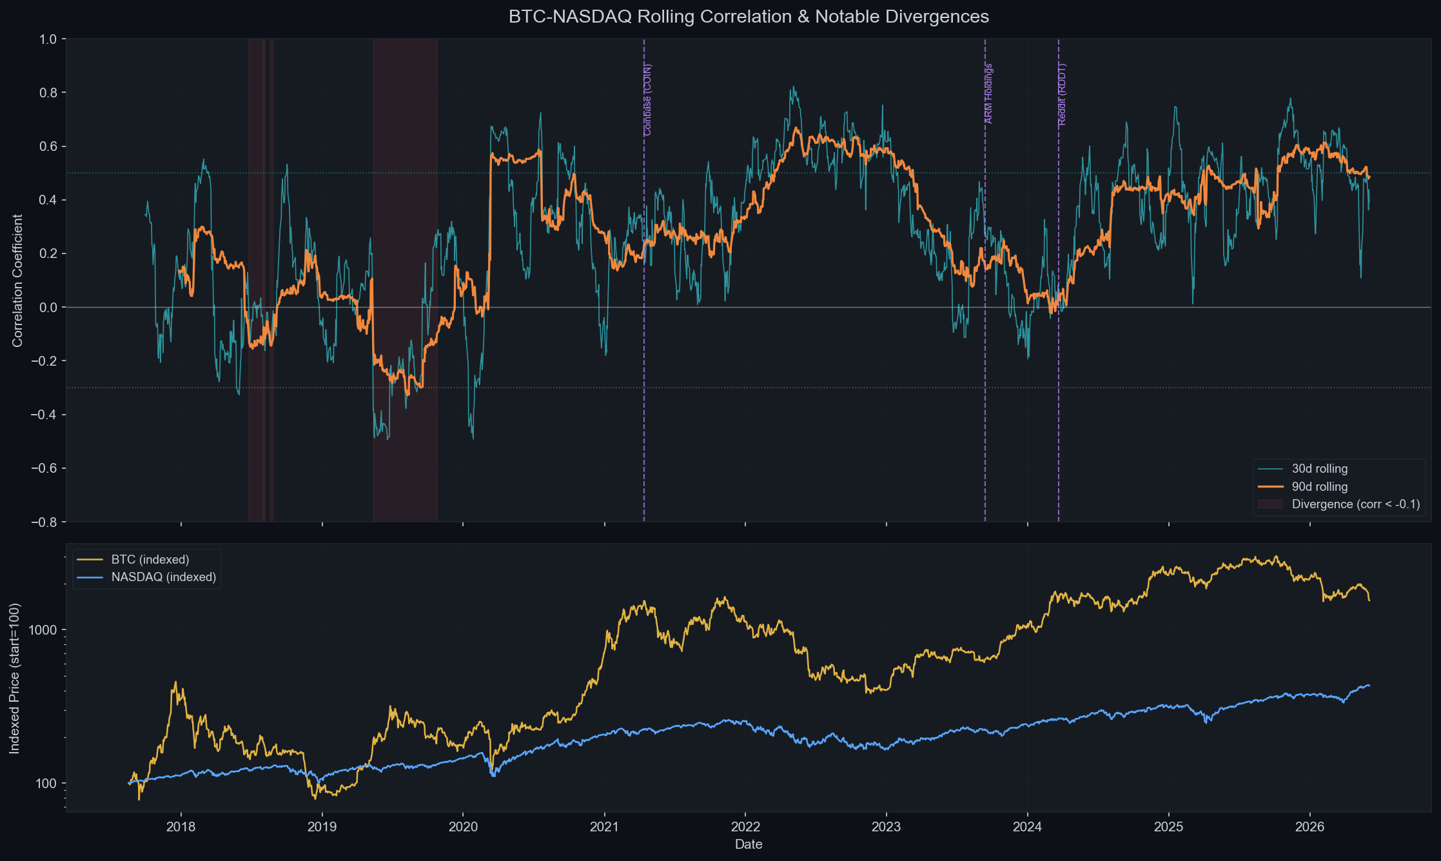Click the −0.2 correlation axis tick
The width and height of the screenshot is (1441, 861).
point(43,361)
